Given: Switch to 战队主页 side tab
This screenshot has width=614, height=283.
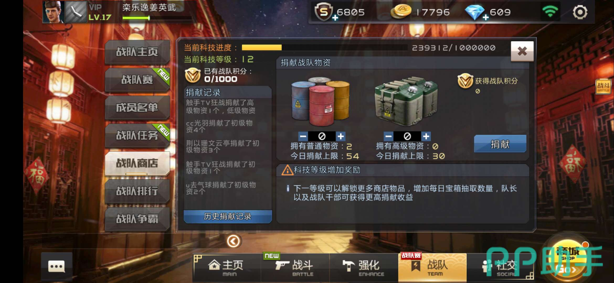Looking at the screenshot, I should point(137,52).
